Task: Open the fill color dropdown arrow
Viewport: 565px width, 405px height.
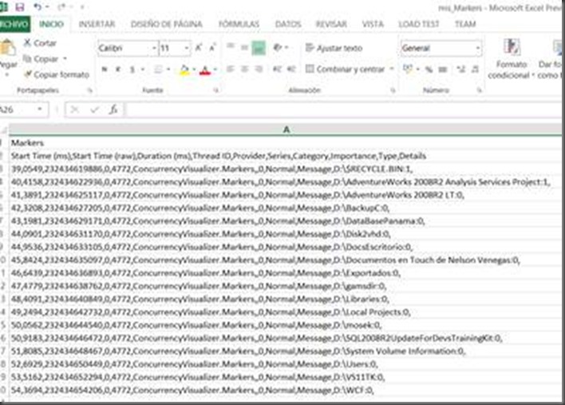Action: pos(194,69)
